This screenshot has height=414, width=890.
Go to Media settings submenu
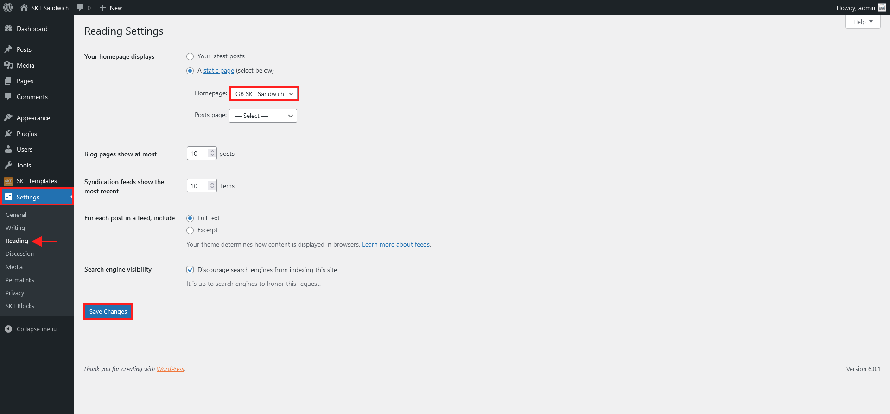click(x=14, y=267)
